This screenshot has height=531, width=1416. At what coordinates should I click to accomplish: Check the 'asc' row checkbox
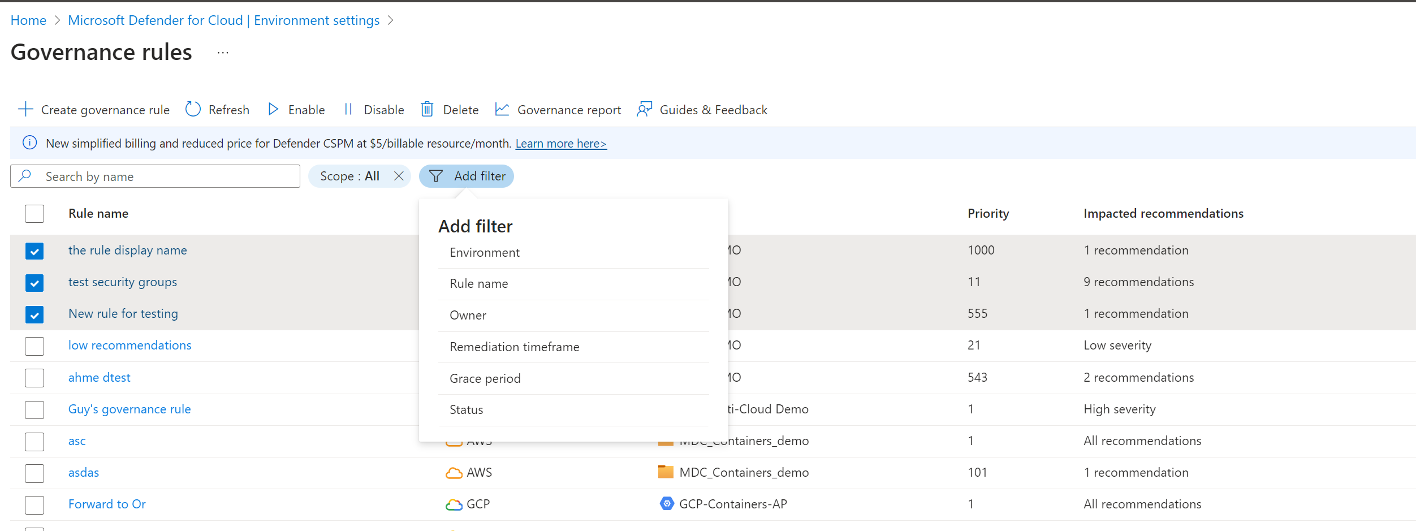click(34, 441)
